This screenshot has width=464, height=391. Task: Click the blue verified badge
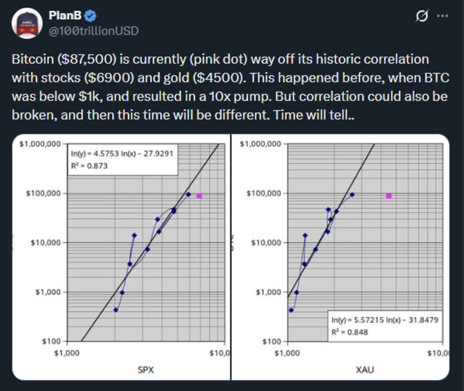[x=91, y=16]
